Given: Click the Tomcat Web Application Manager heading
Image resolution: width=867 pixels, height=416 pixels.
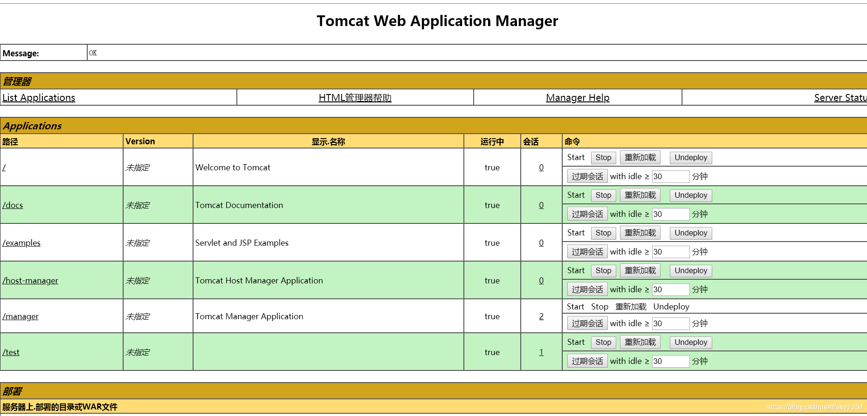Looking at the screenshot, I should [437, 21].
